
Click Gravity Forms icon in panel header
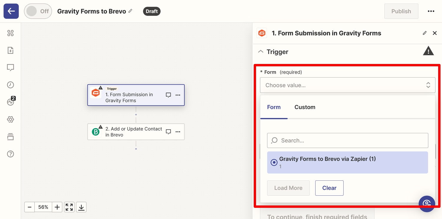[x=262, y=33]
